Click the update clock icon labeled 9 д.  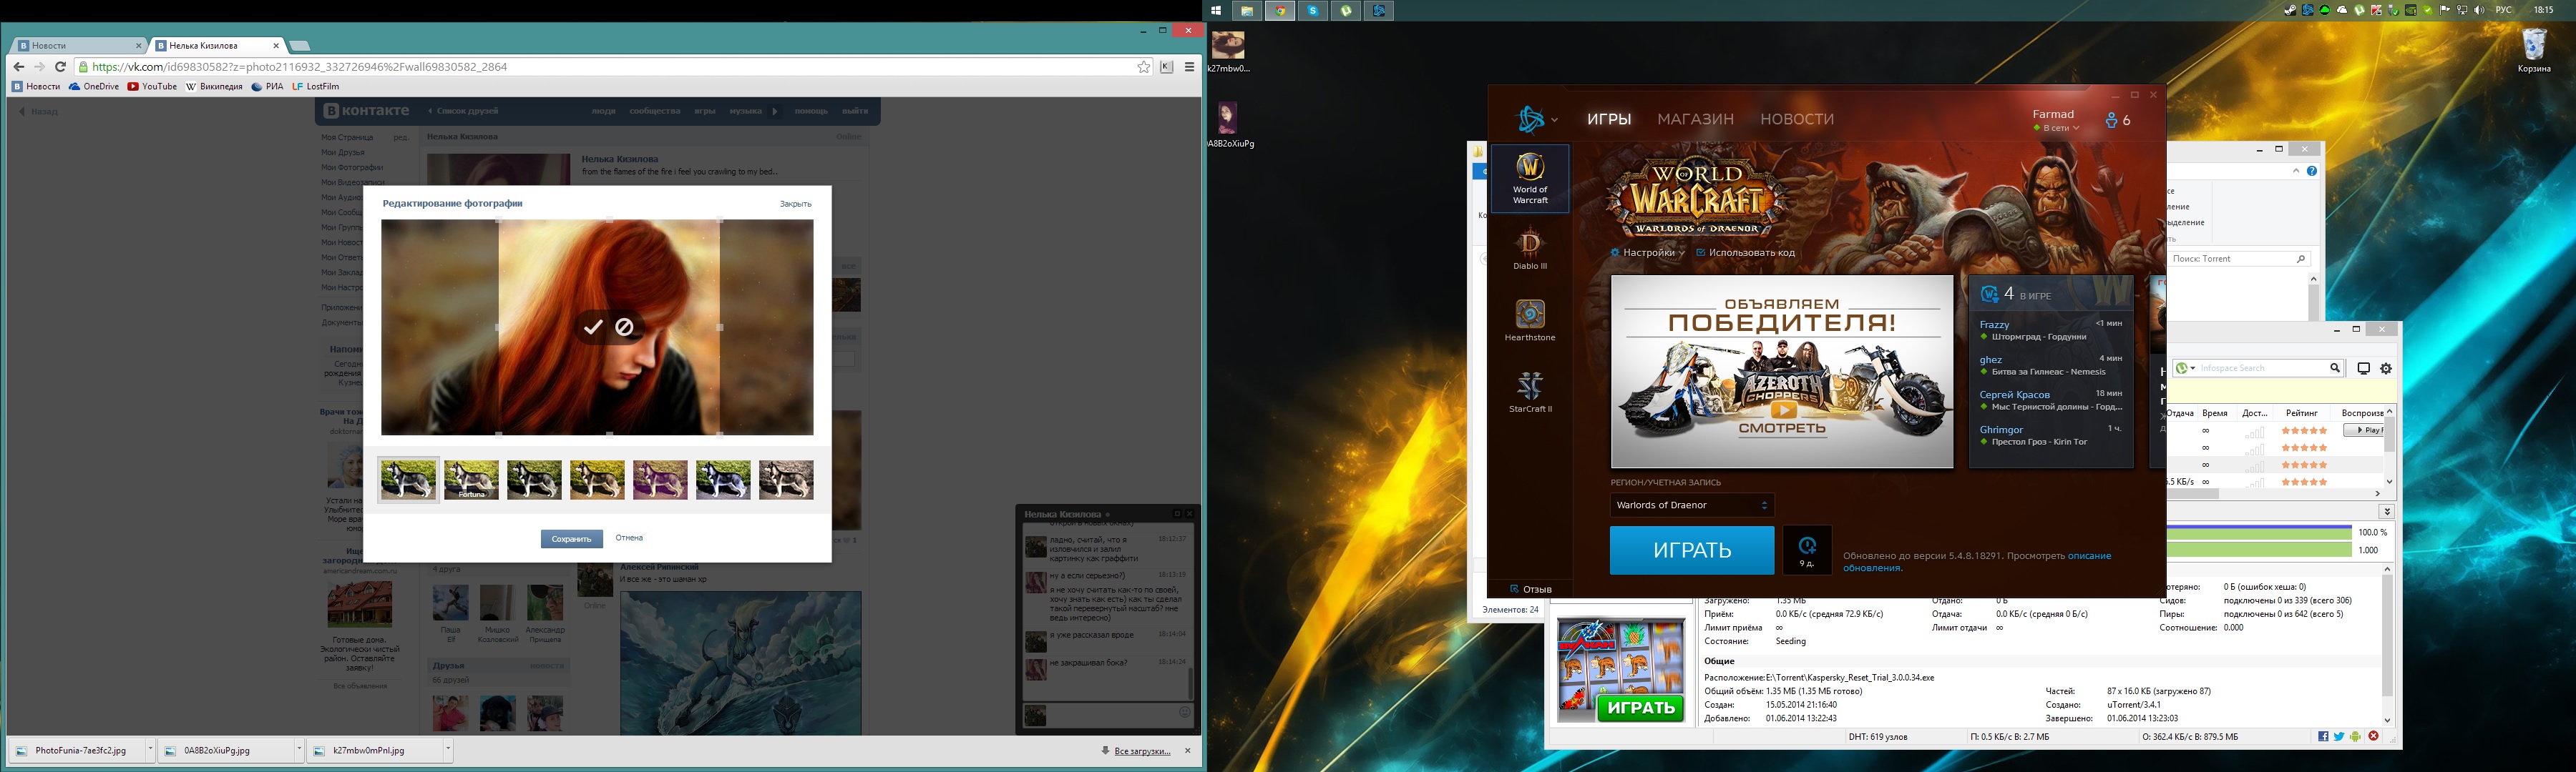[x=1807, y=549]
